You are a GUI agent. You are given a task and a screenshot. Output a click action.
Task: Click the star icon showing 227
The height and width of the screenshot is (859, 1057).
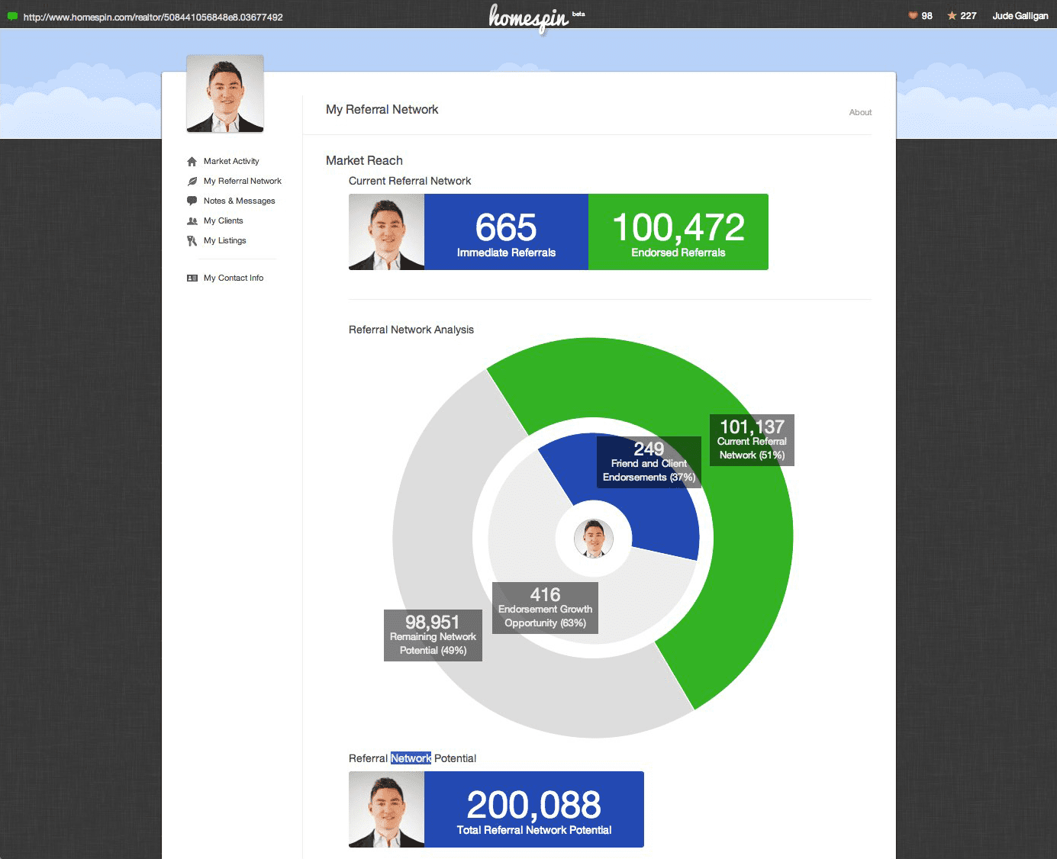pyautogui.click(x=952, y=15)
